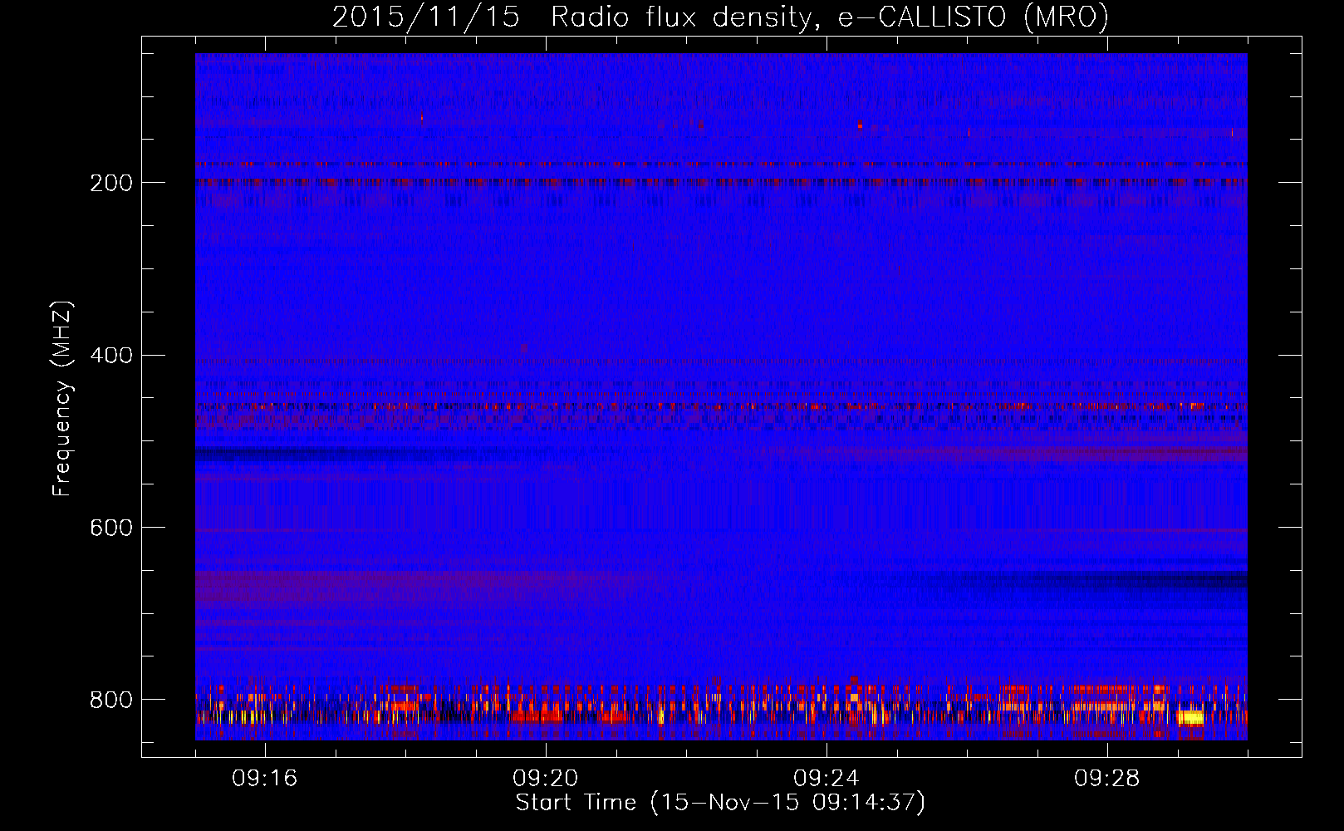The height and width of the screenshot is (831, 1344).
Task: Click the '400' frequency tick label
Action: [111, 356]
